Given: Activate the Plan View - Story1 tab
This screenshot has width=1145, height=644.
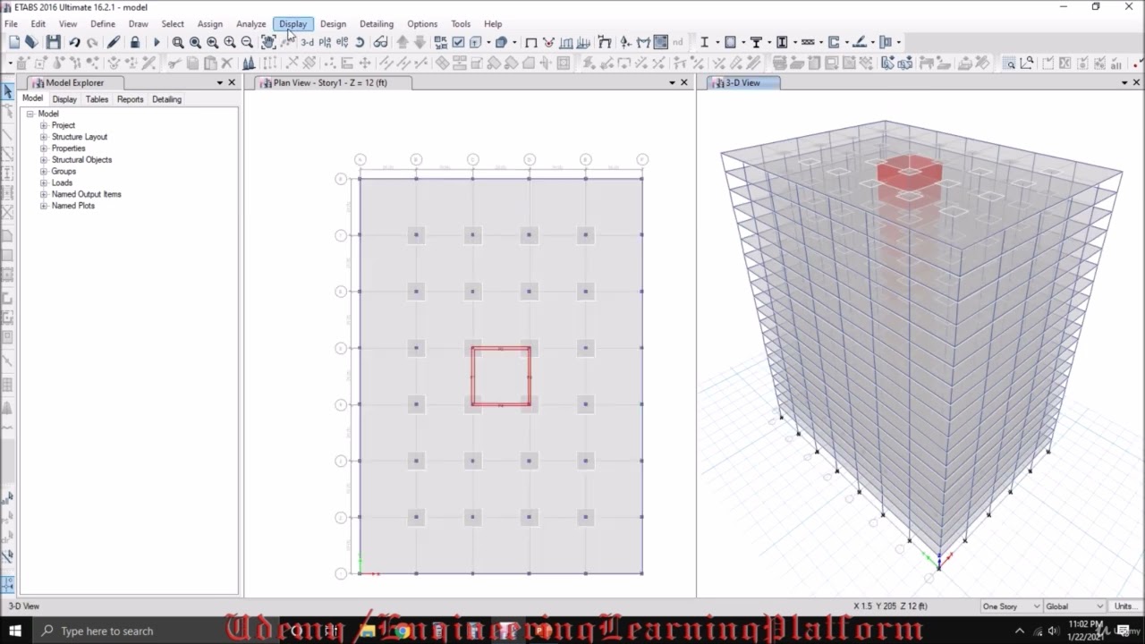Looking at the screenshot, I should click(x=330, y=82).
